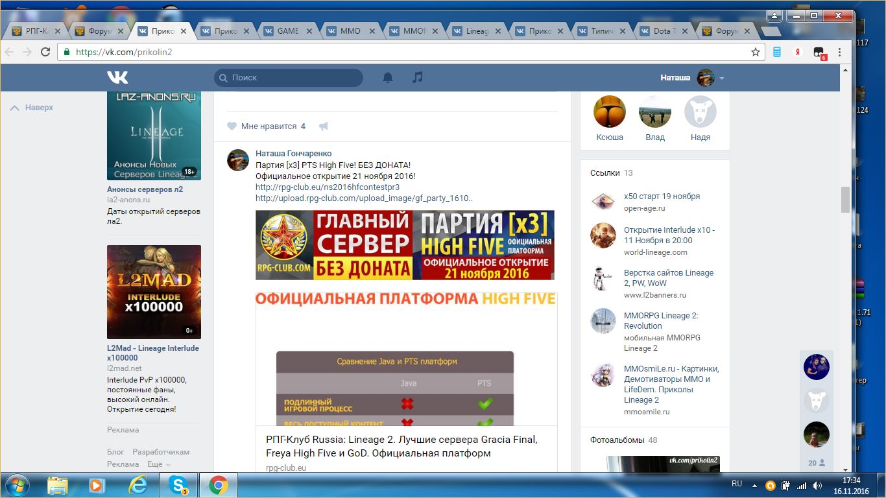Open the Анонсы серверов л2 ad title

(x=145, y=189)
